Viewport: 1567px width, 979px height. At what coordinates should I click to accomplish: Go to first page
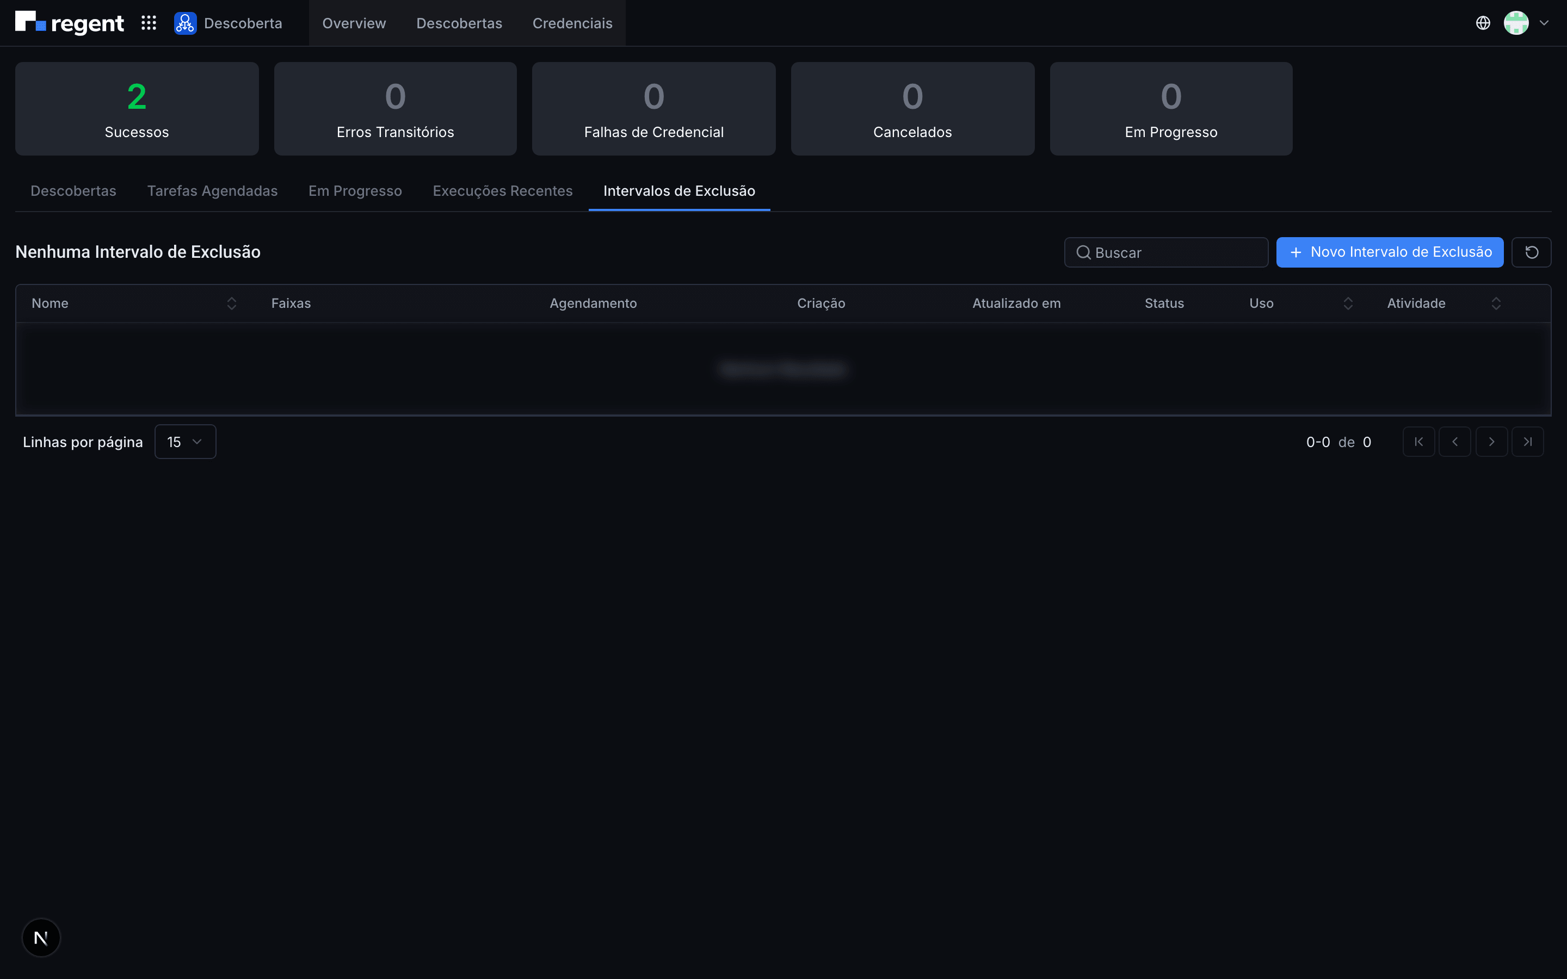[1418, 442]
